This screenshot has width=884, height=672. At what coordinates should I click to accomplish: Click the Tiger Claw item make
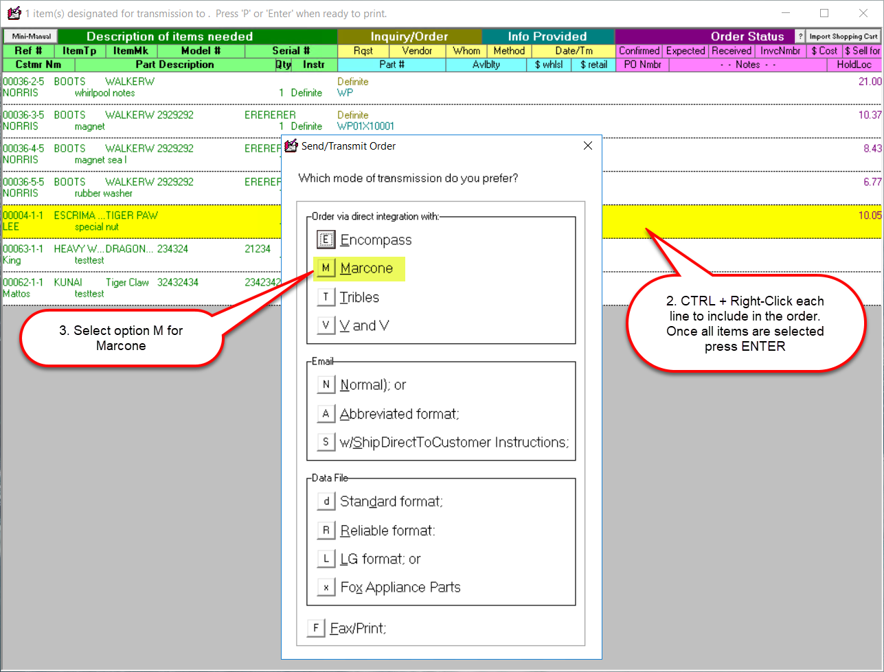(128, 283)
